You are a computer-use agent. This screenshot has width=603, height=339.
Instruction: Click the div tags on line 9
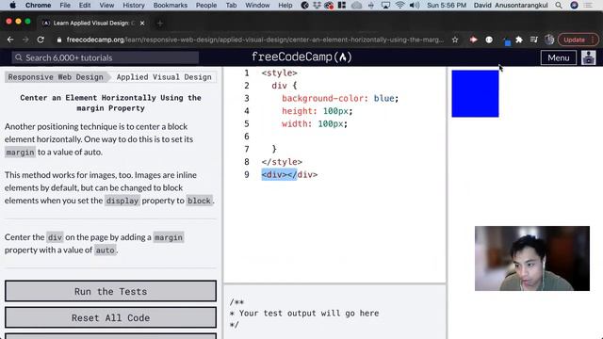[x=289, y=174]
